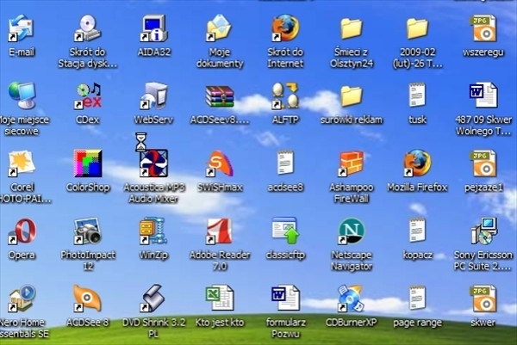Open Acoustica MP3 Audio Mixer shortcut
Screen dimensions: 517x345
tap(153, 163)
